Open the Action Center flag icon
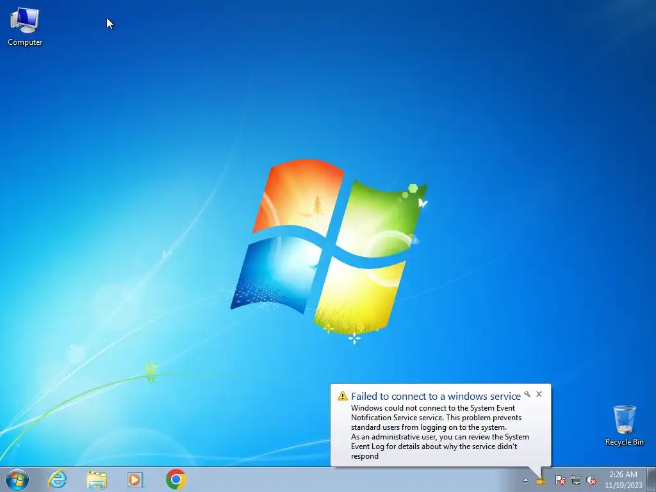Image resolution: width=656 pixels, height=492 pixels. (560, 480)
